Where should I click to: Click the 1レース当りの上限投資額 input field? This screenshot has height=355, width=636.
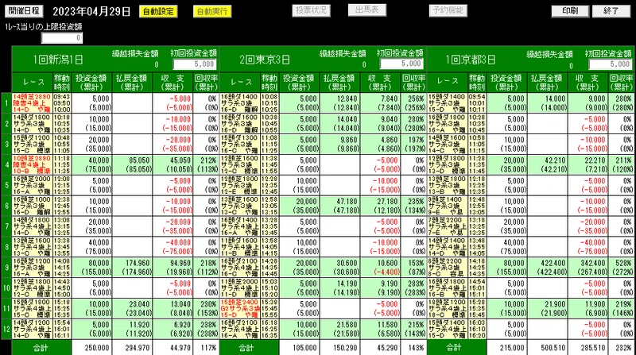(x=62, y=38)
